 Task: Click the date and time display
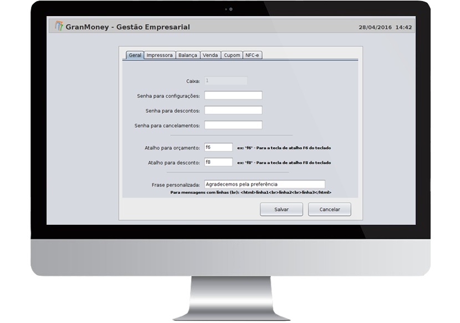coord(385,27)
